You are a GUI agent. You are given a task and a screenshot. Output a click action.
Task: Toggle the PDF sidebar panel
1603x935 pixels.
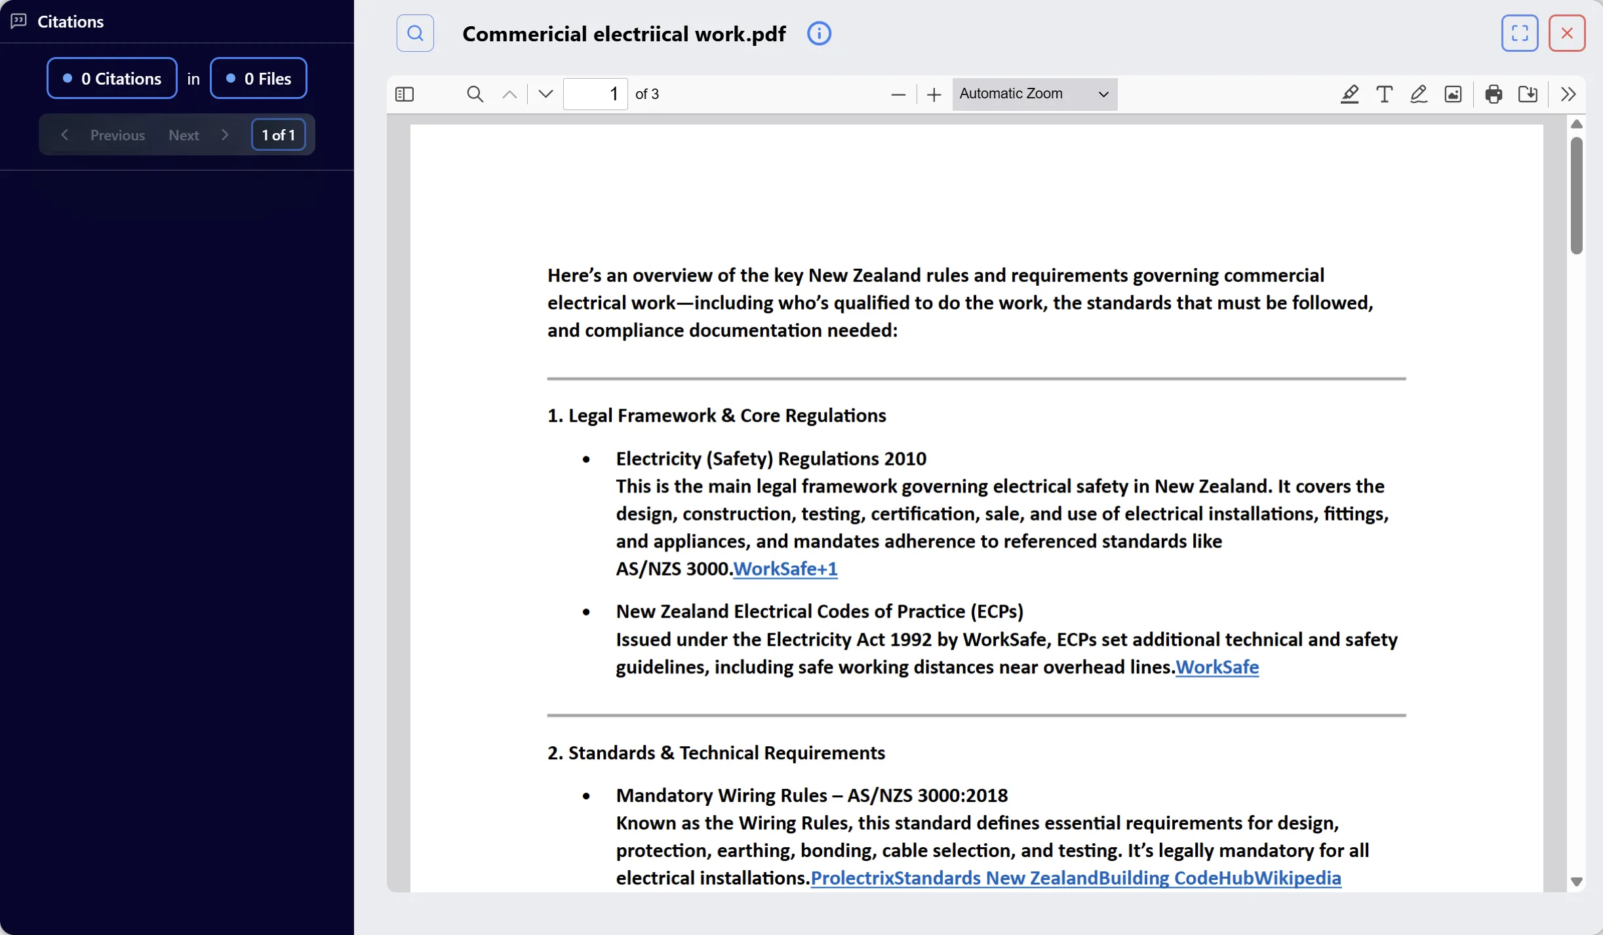[x=404, y=94]
